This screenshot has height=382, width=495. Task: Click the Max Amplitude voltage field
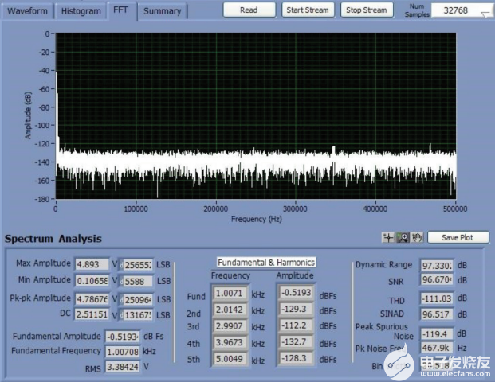(92, 264)
